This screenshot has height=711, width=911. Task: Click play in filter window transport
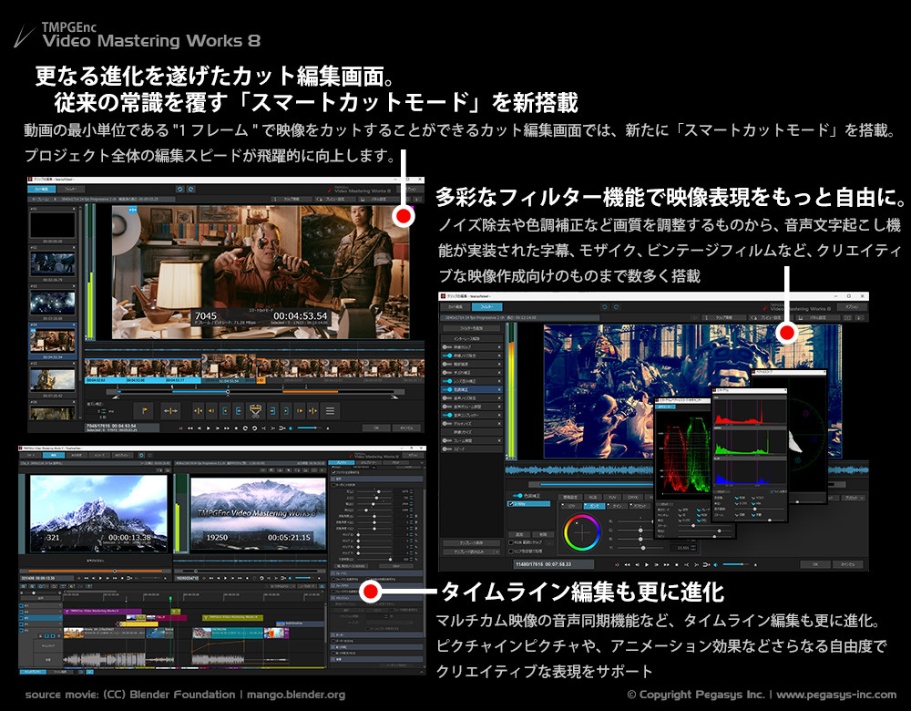(x=647, y=564)
